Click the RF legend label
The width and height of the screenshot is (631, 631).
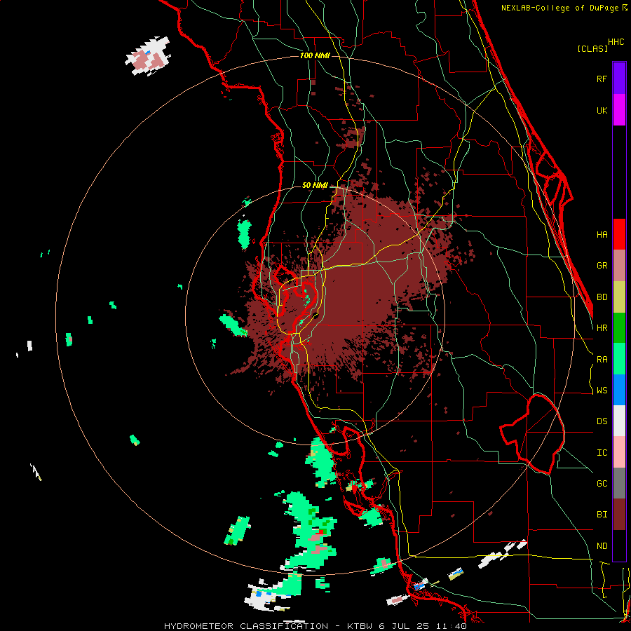click(x=602, y=79)
